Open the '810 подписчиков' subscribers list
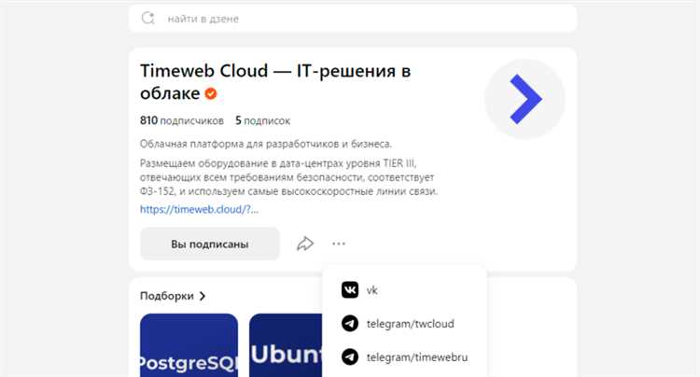 (182, 120)
